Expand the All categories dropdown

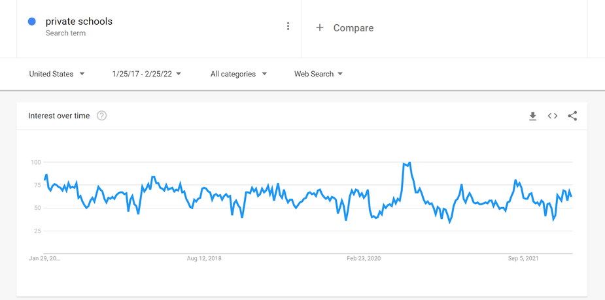pyautogui.click(x=239, y=74)
